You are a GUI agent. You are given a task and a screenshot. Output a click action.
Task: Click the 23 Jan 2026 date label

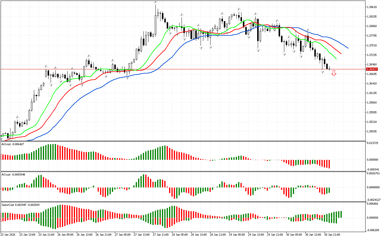(x=9, y=235)
